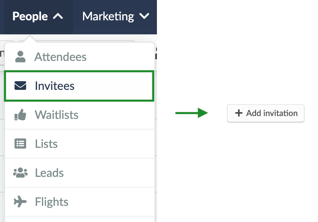
Task: Click the green right-pointing arrow
Action: 192,113
